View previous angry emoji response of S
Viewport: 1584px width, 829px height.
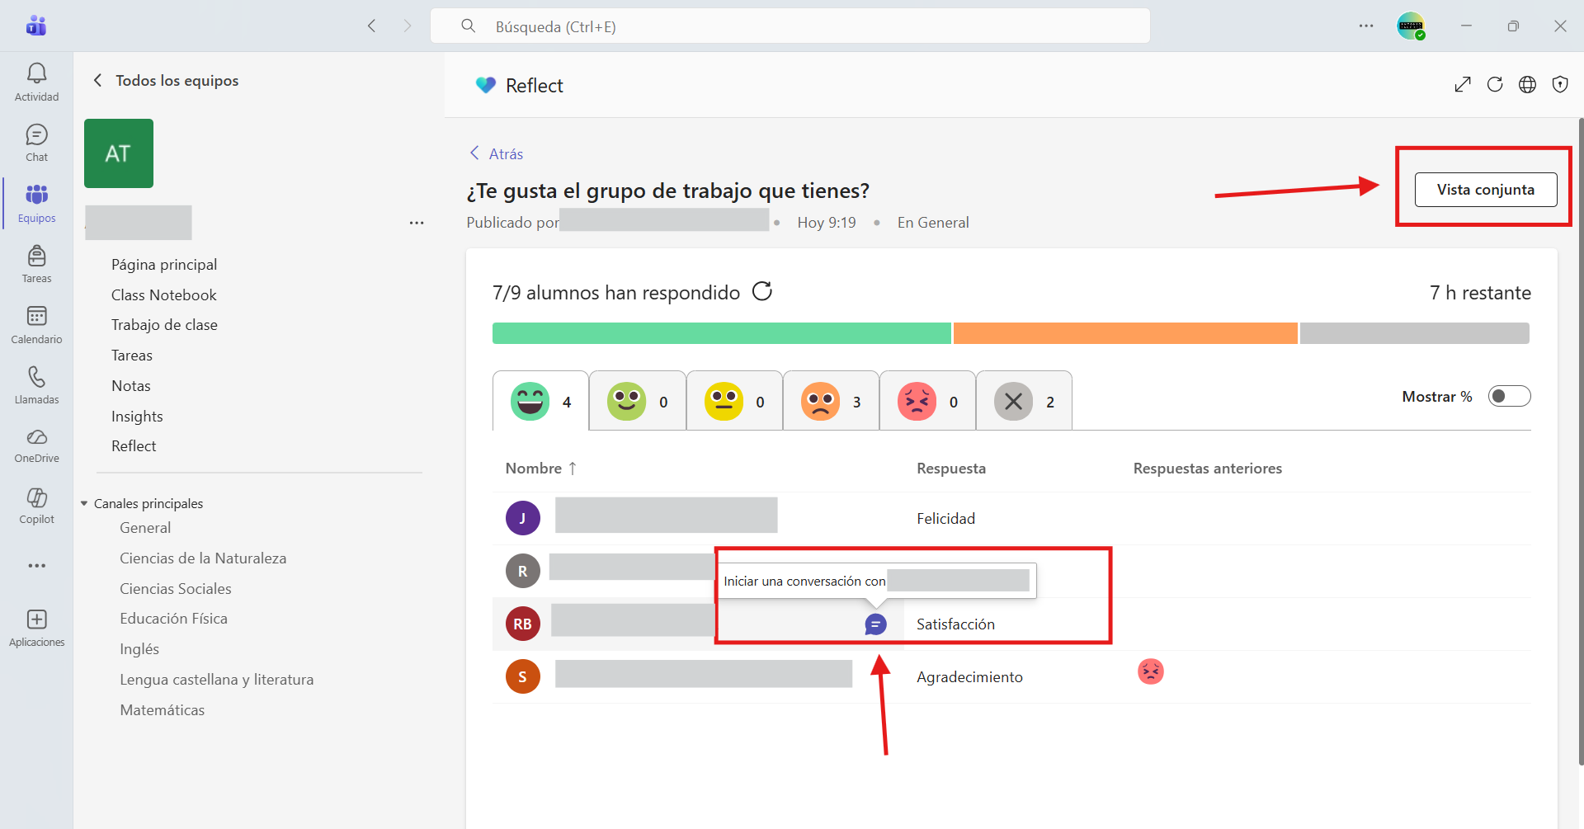tap(1150, 671)
